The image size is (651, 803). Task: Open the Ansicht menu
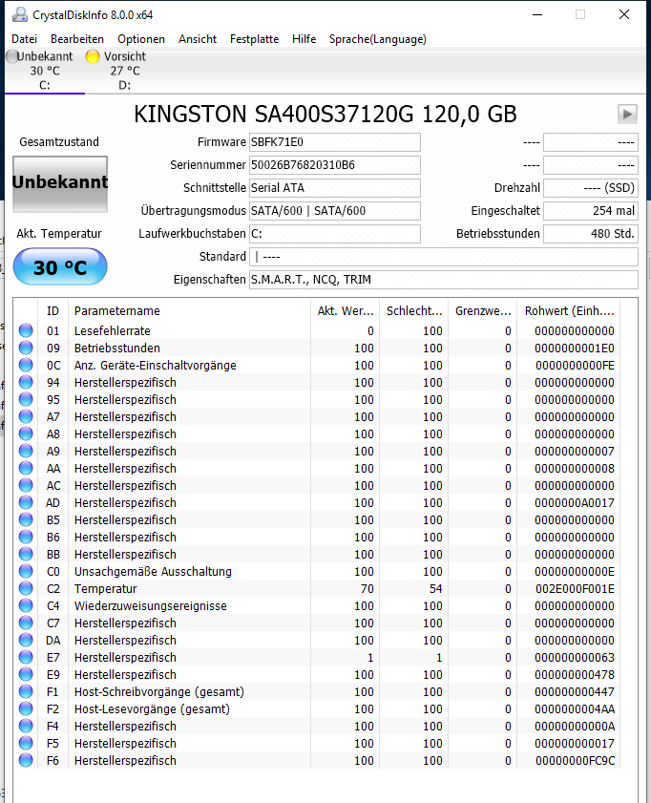click(x=198, y=39)
